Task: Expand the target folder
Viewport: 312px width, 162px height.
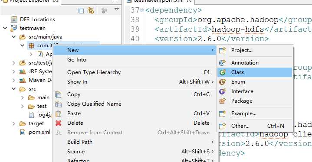Action: click(14, 123)
